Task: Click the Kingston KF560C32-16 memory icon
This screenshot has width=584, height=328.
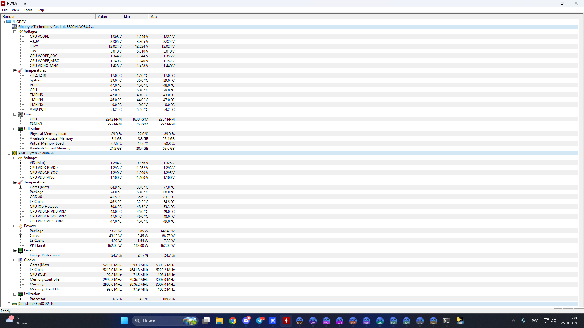Action: [15, 304]
